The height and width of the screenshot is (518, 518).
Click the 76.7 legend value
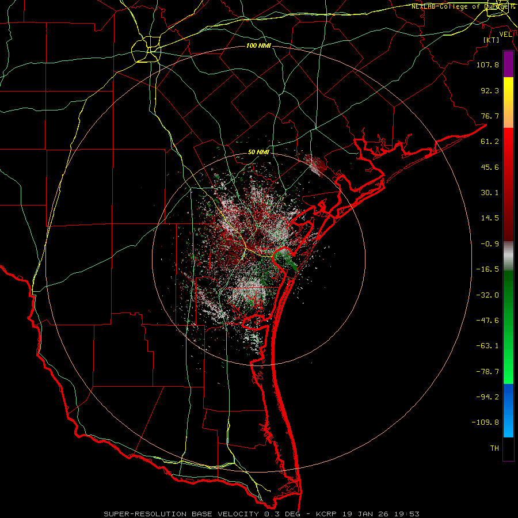click(490, 116)
